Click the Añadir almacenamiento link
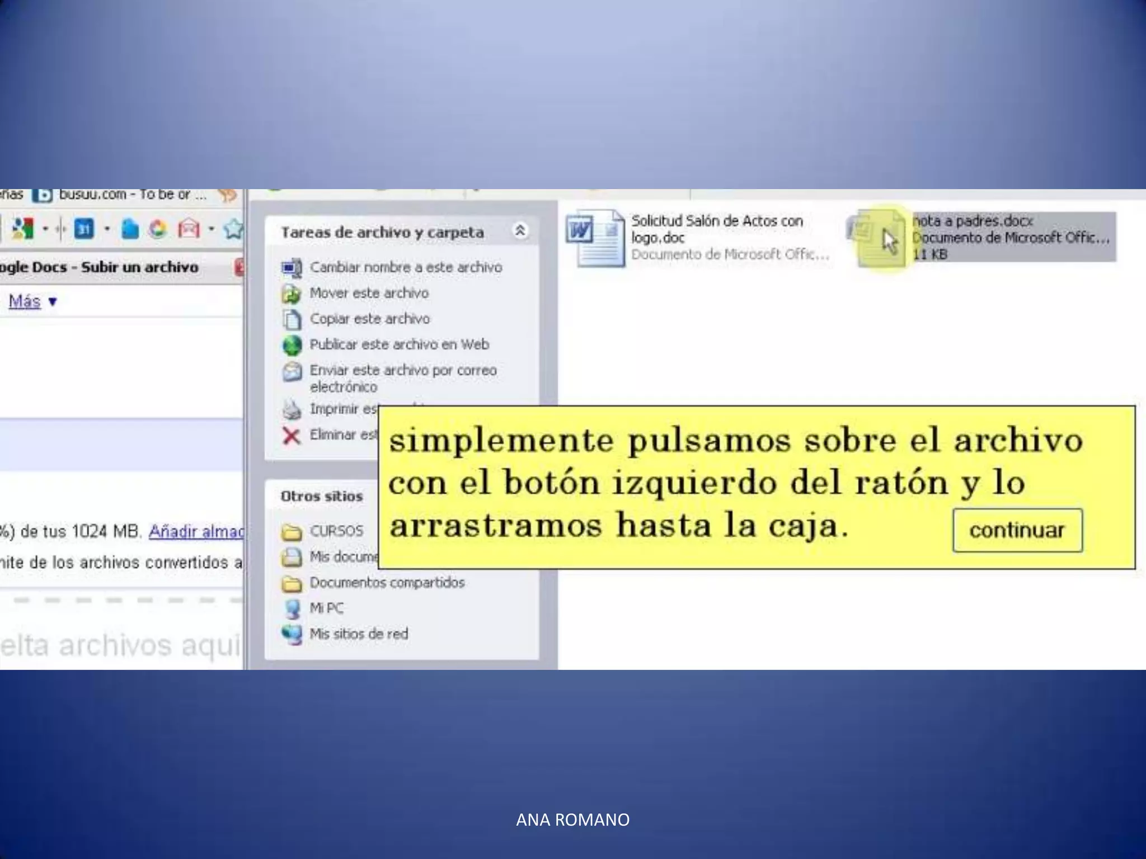 (x=196, y=531)
